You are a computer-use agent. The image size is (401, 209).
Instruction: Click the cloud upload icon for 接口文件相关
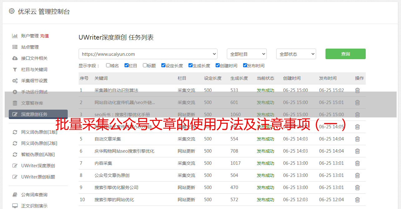[x=15, y=58]
